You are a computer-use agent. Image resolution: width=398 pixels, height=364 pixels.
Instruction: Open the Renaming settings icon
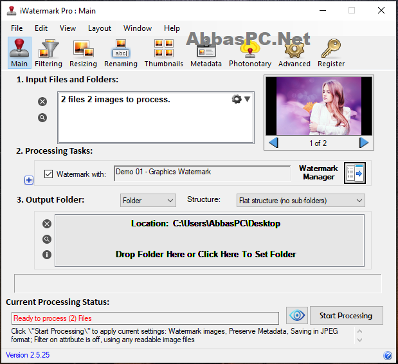click(x=121, y=53)
